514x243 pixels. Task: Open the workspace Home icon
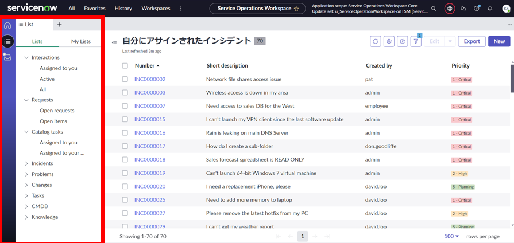point(7,25)
